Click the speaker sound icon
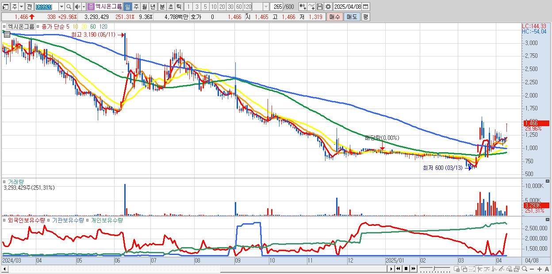 pos(77,7)
